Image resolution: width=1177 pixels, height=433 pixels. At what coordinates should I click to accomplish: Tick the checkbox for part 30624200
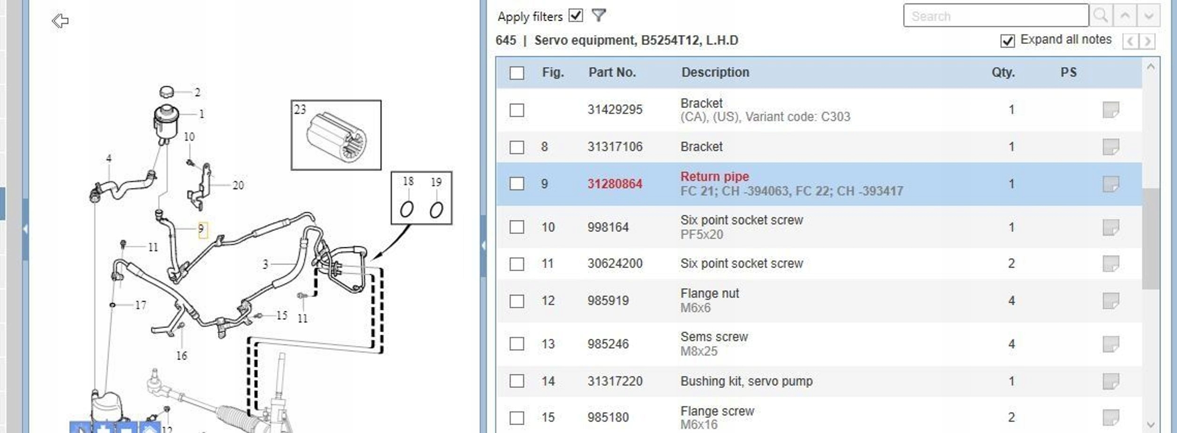pyautogui.click(x=516, y=264)
